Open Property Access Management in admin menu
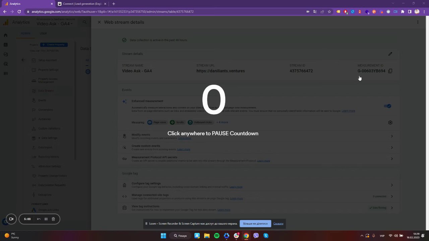Image resolution: width=429 pixels, height=241 pixels. point(48,80)
